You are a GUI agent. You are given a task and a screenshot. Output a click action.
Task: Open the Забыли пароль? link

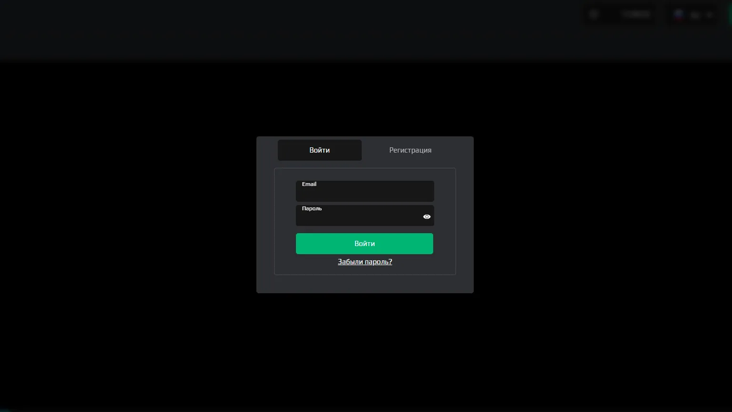click(x=365, y=262)
